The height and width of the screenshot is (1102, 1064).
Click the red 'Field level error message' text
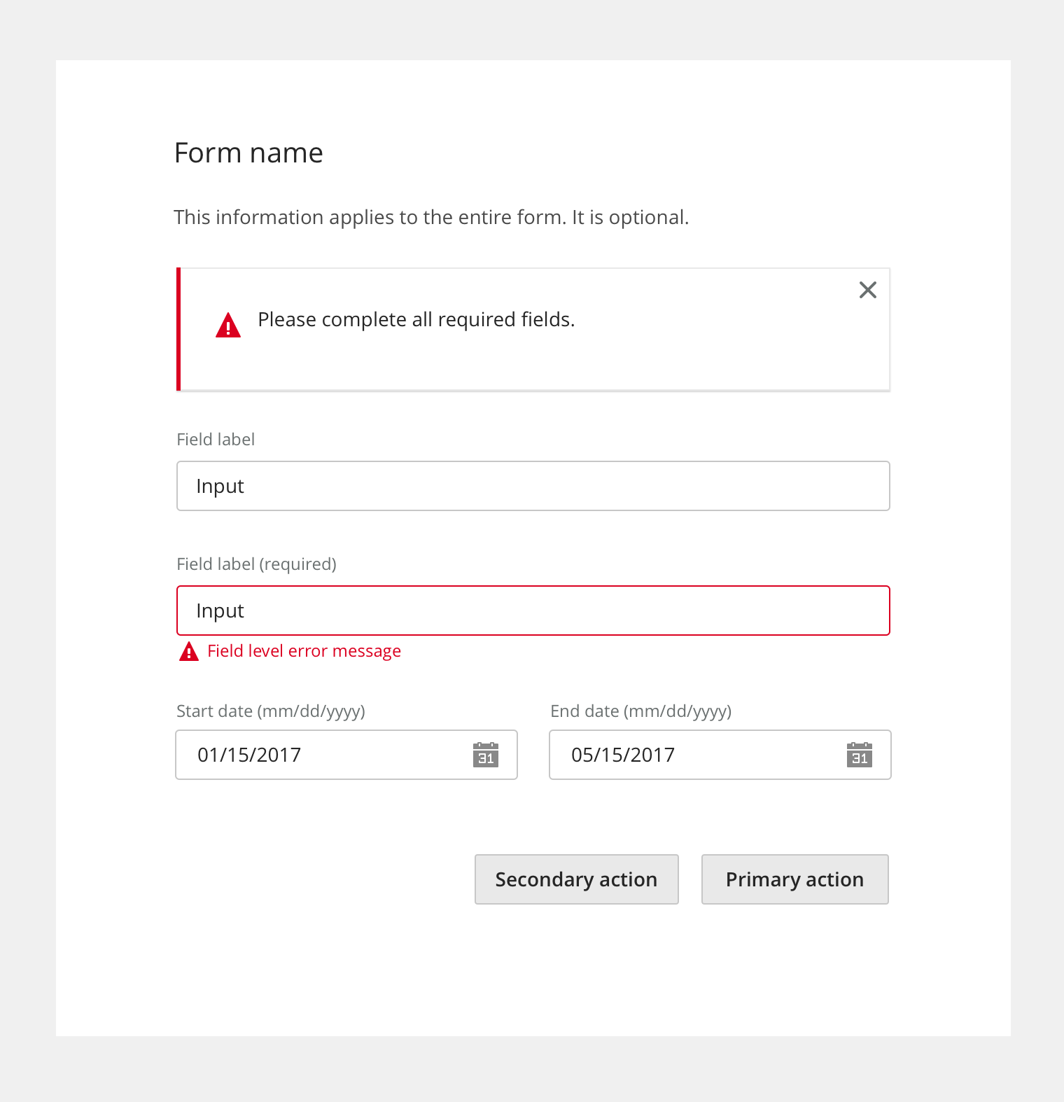[304, 651]
